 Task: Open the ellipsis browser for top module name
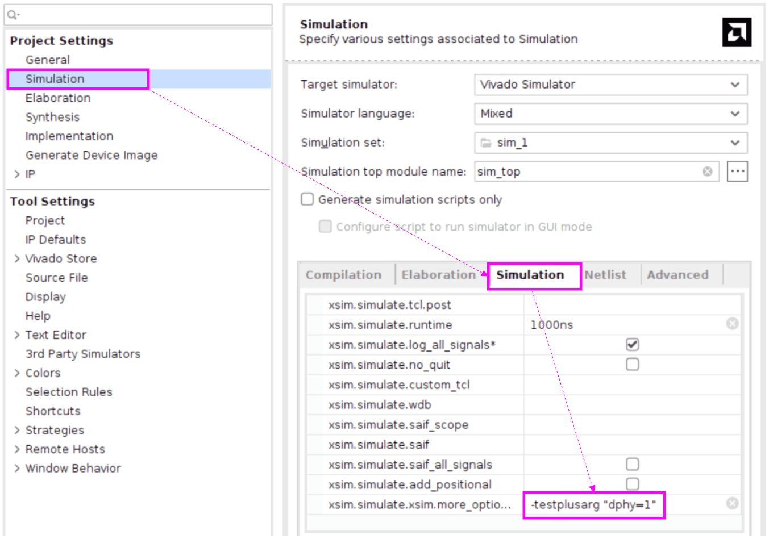[737, 171]
